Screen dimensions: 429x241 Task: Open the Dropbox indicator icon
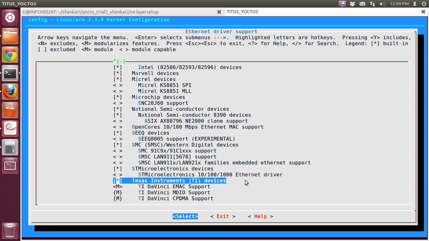(352, 4)
